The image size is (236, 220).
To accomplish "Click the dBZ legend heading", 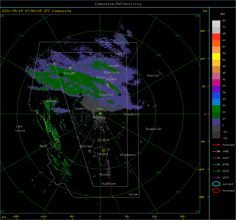I will coord(222,14).
